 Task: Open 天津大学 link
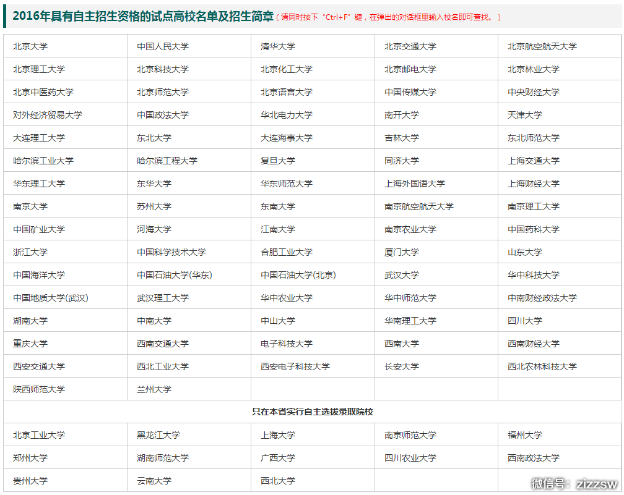(524, 115)
